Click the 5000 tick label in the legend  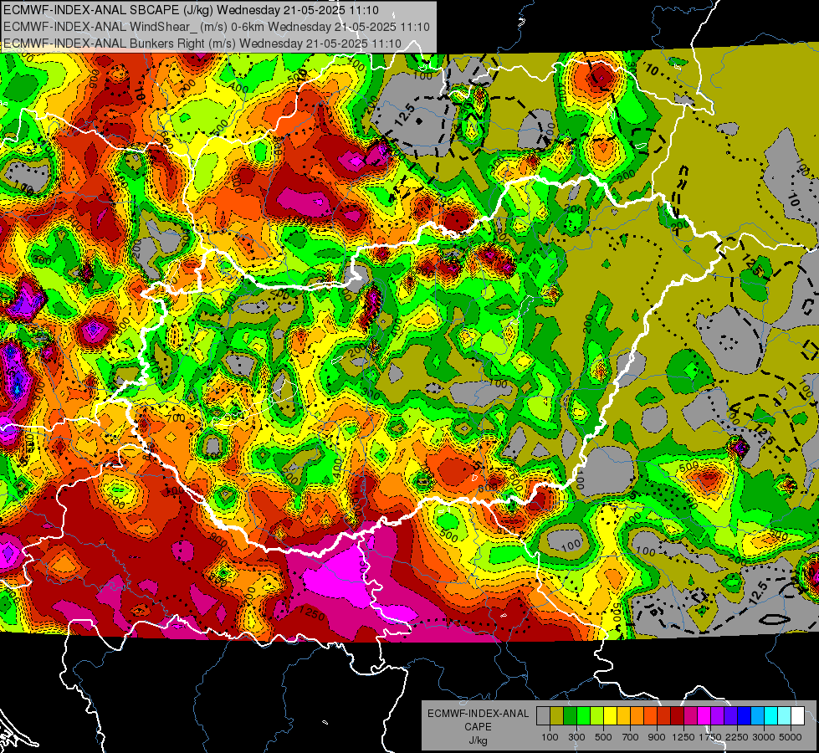[791, 737]
